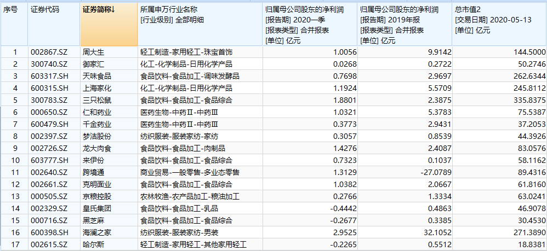This screenshot has width=547, height=251.
Task: Select stock code 002640.SZ
Action: click(54, 172)
